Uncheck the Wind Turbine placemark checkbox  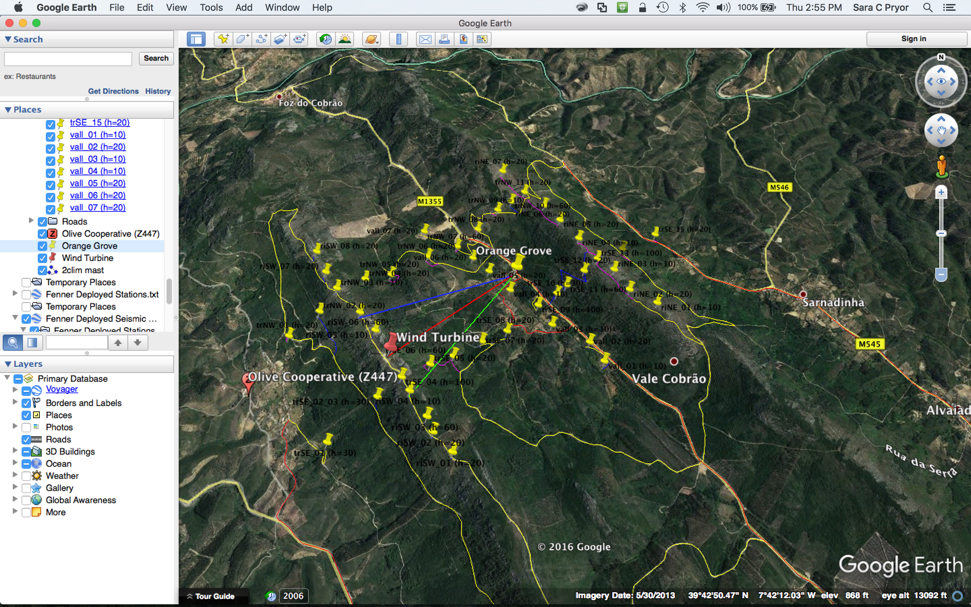pyautogui.click(x=42, y=258)
